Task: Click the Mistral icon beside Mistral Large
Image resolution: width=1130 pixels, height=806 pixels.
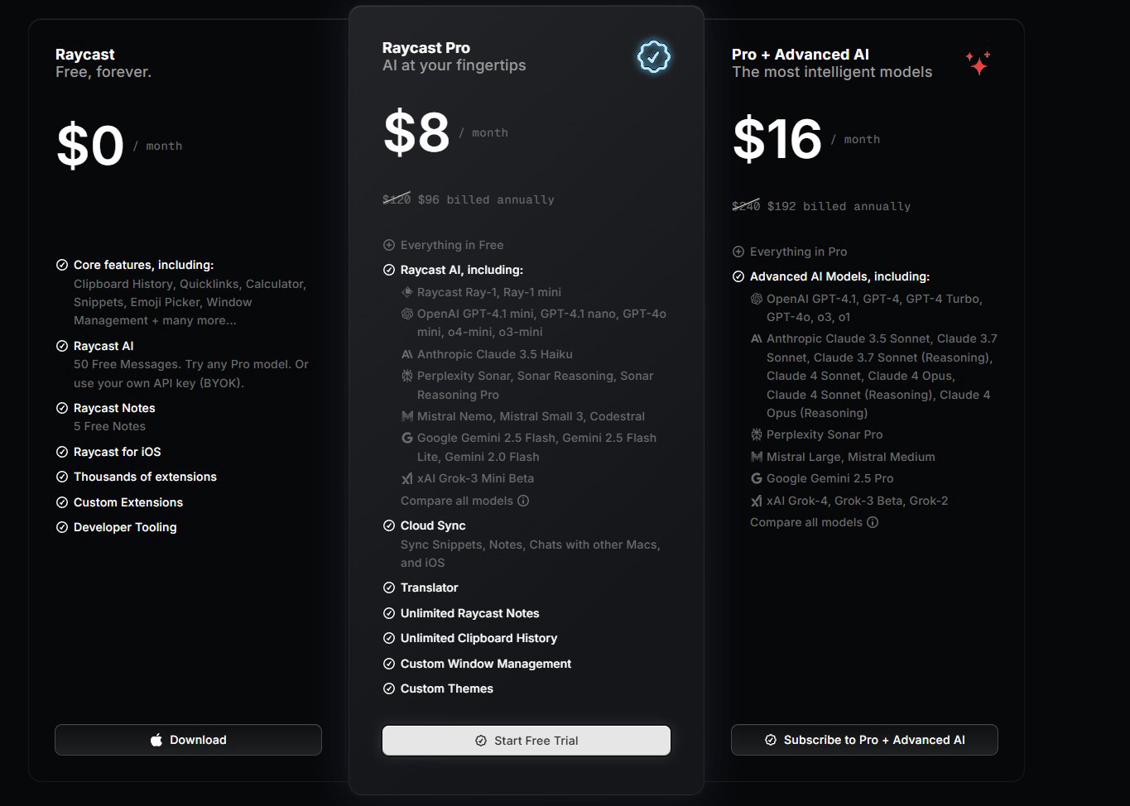Action: coord(756,457)
